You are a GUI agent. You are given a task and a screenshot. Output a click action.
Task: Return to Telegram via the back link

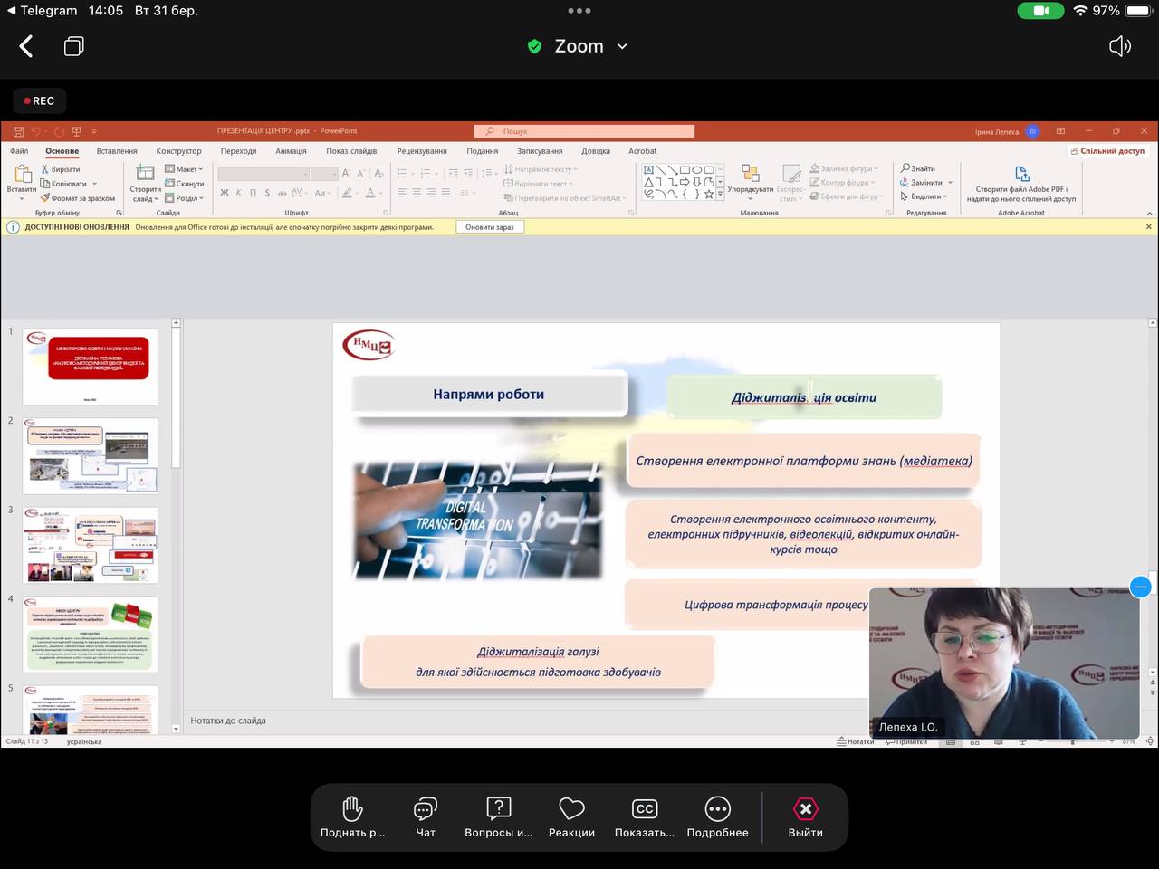(x=42, y=11)
